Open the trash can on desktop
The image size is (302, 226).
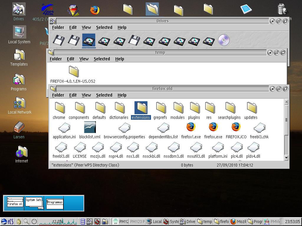click(x=282, y=9)
